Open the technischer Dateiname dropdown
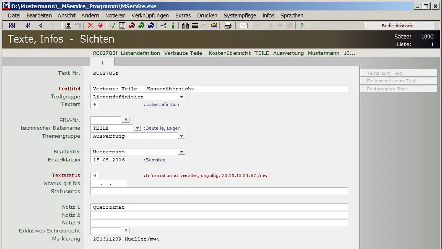 pos(137,128)
